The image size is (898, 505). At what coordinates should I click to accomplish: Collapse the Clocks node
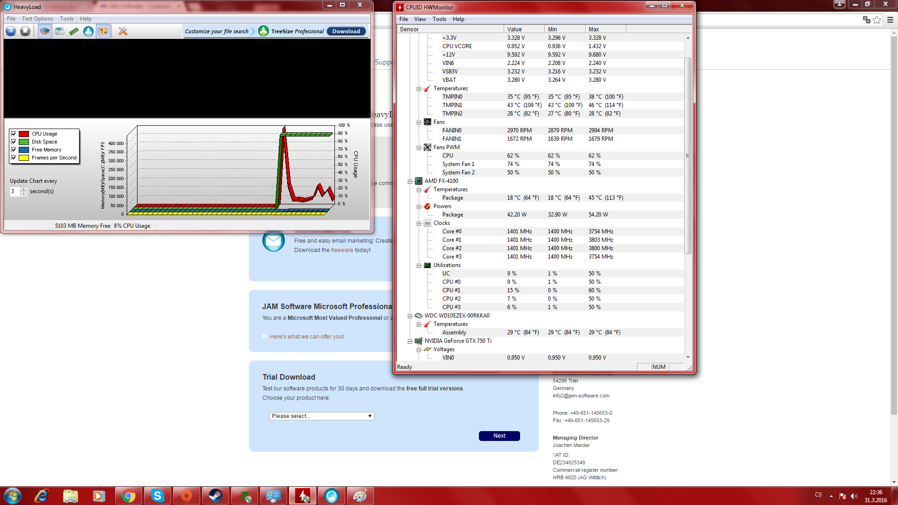(x=419, y=224)
